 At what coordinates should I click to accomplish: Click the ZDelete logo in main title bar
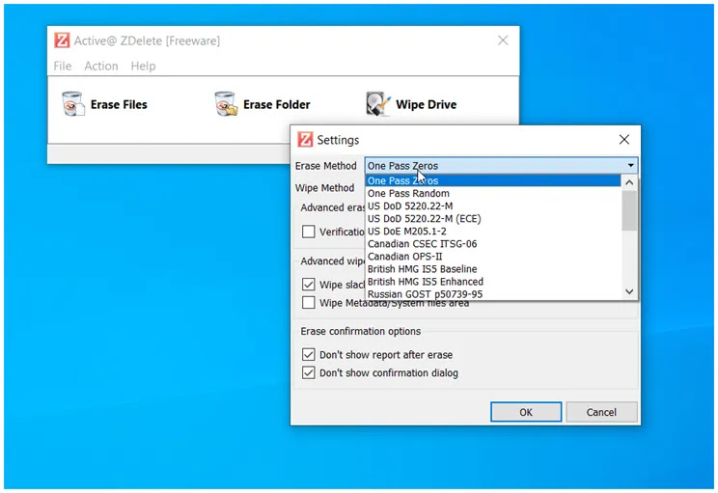63,41
